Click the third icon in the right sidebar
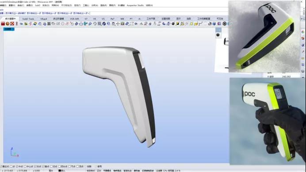306x172 pixels. point(303,45)
